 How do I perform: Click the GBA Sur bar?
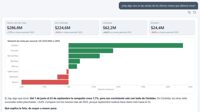click(73, 66)
